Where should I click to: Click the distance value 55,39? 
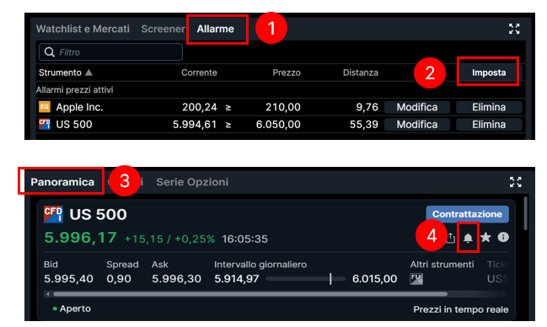point(364,125)
